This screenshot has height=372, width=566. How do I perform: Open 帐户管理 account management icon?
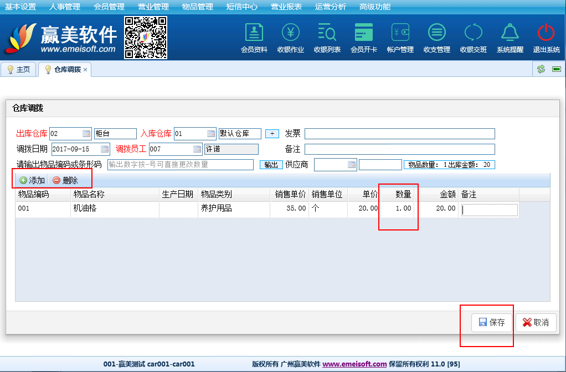pyautogui.click(x=400, y=33)
